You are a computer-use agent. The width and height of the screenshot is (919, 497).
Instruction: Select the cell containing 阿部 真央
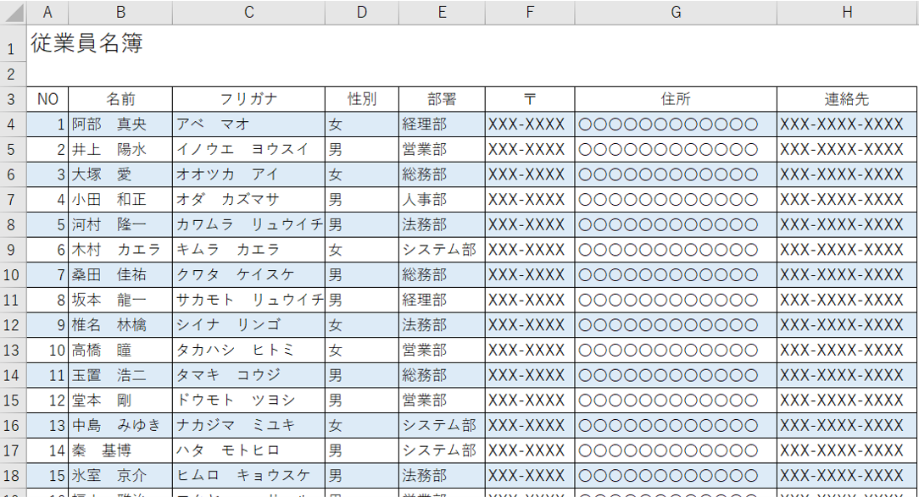120,124
